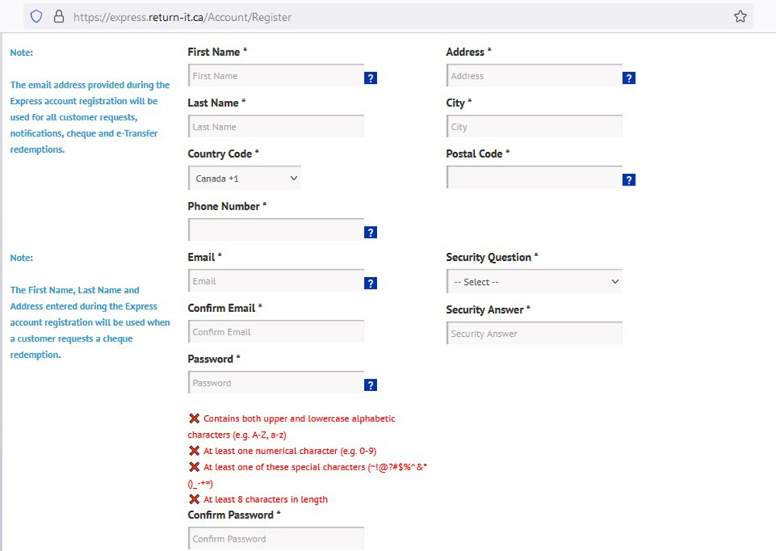This screenshot has width=776, height=551.
Task: Click the 'Country Code' label
Action: (x=220, y=154)
